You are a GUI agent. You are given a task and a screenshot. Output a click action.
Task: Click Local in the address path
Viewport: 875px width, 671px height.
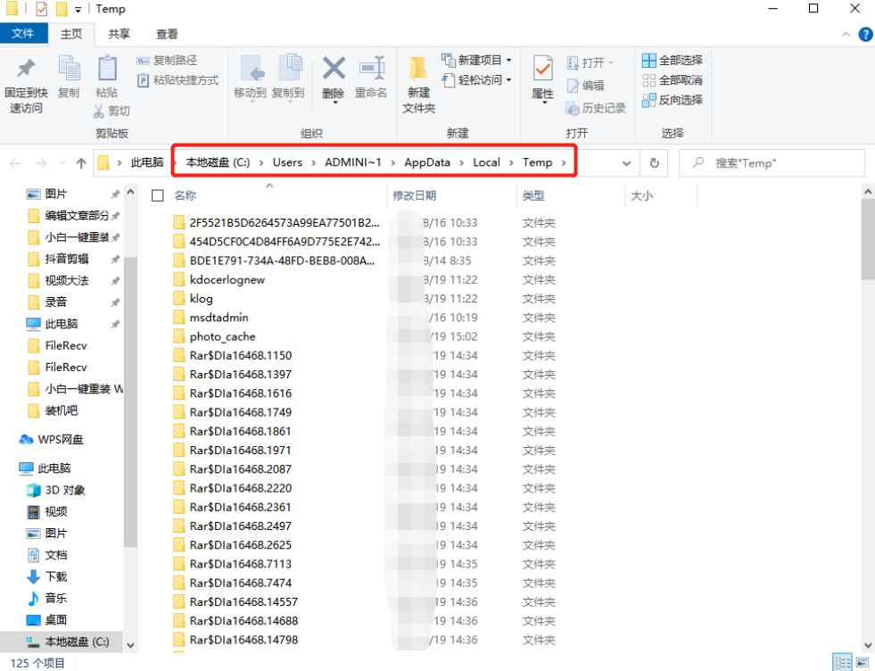(486, 162)
